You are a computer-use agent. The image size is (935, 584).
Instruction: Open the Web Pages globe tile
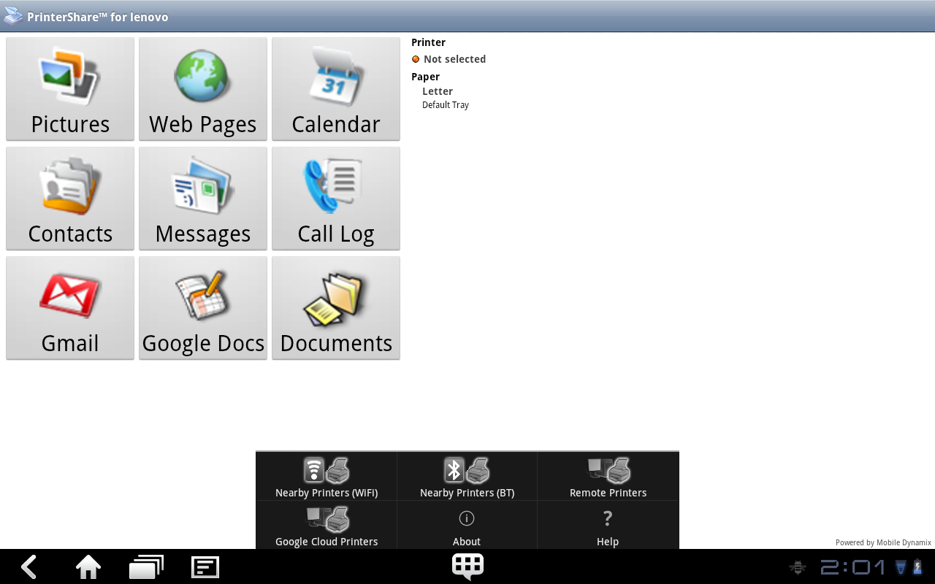(203, 89)
